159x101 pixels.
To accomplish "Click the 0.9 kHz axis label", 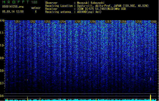I will pyautogui.click(x=2, y=58).
